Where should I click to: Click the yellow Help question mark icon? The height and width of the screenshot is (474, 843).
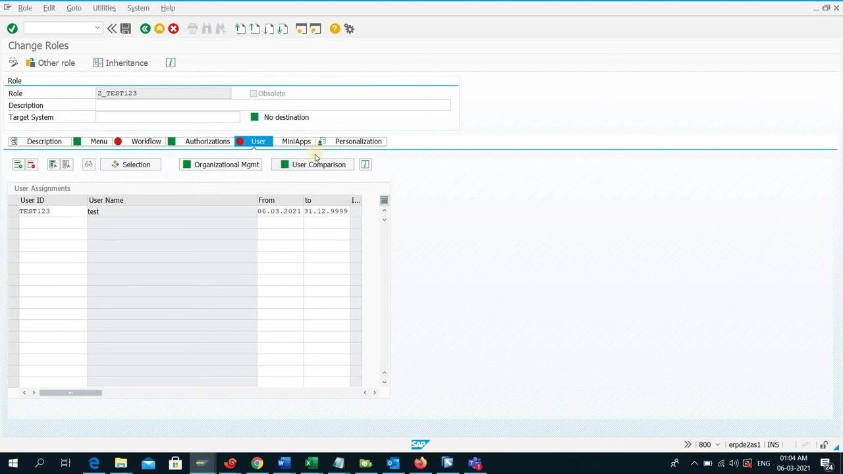[335, 28]
